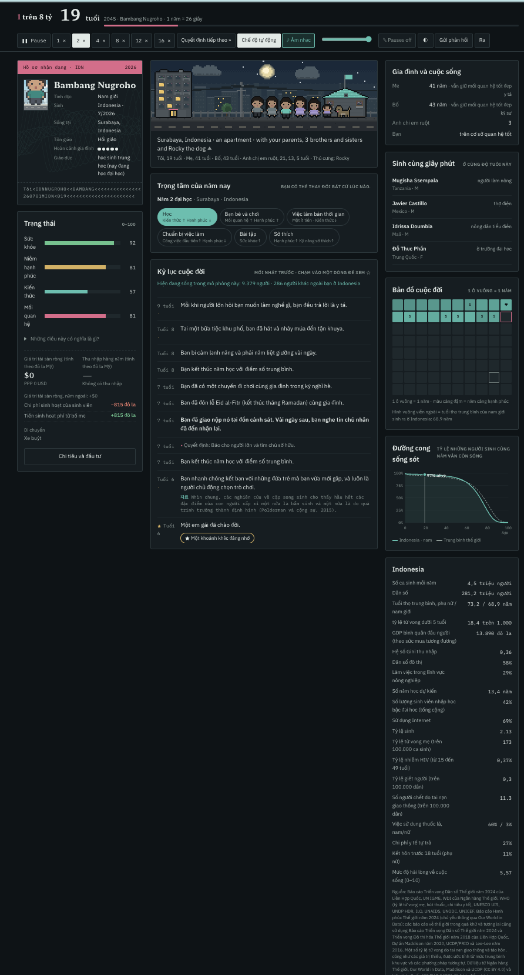Collapse the household caption arrow after Rocky the dog

tap(210, 148)
